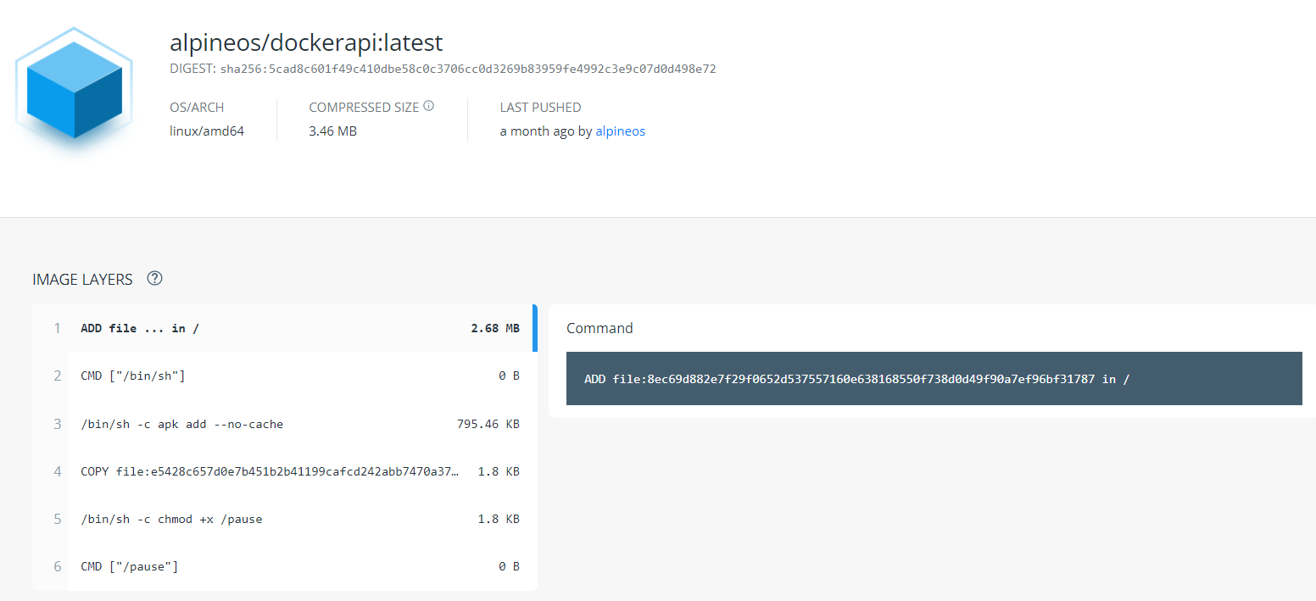Select layer 4 COPY file row
The height and width of the screenshot is (601, 1316).
point(270,471)
